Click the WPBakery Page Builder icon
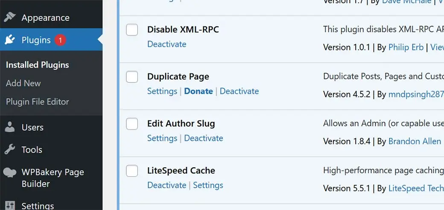 pyautogui.click(x=10, y=172)
